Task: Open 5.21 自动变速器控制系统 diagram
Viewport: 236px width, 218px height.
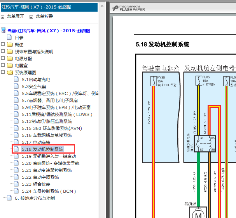Action: (47, 170)
